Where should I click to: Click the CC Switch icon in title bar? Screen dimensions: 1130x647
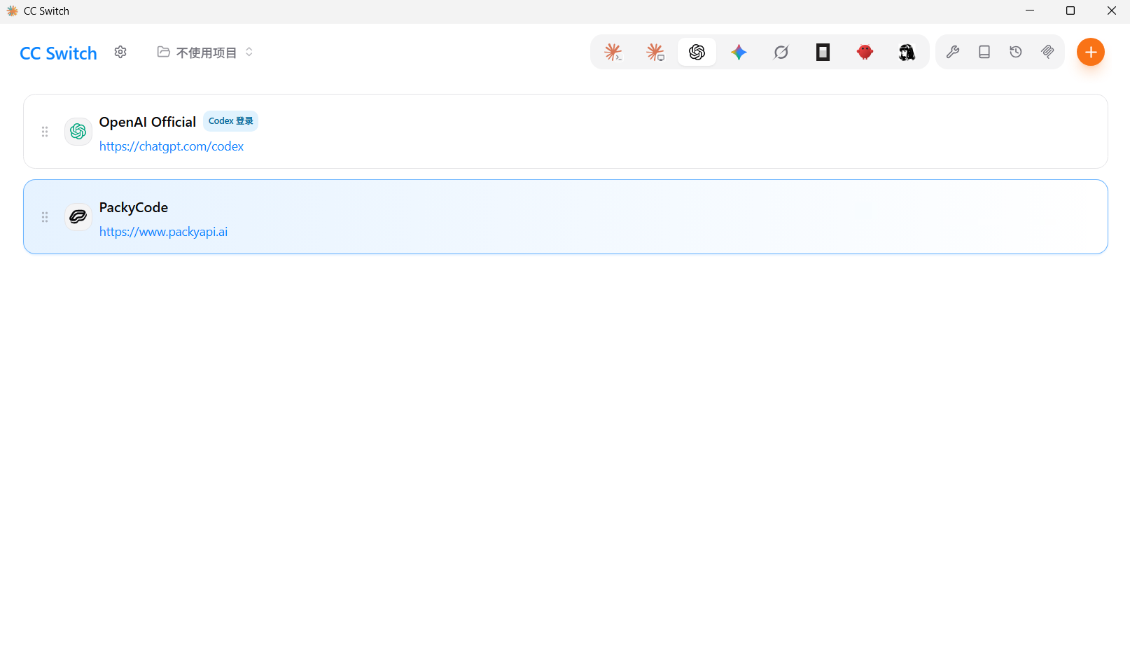coord(12,11)
